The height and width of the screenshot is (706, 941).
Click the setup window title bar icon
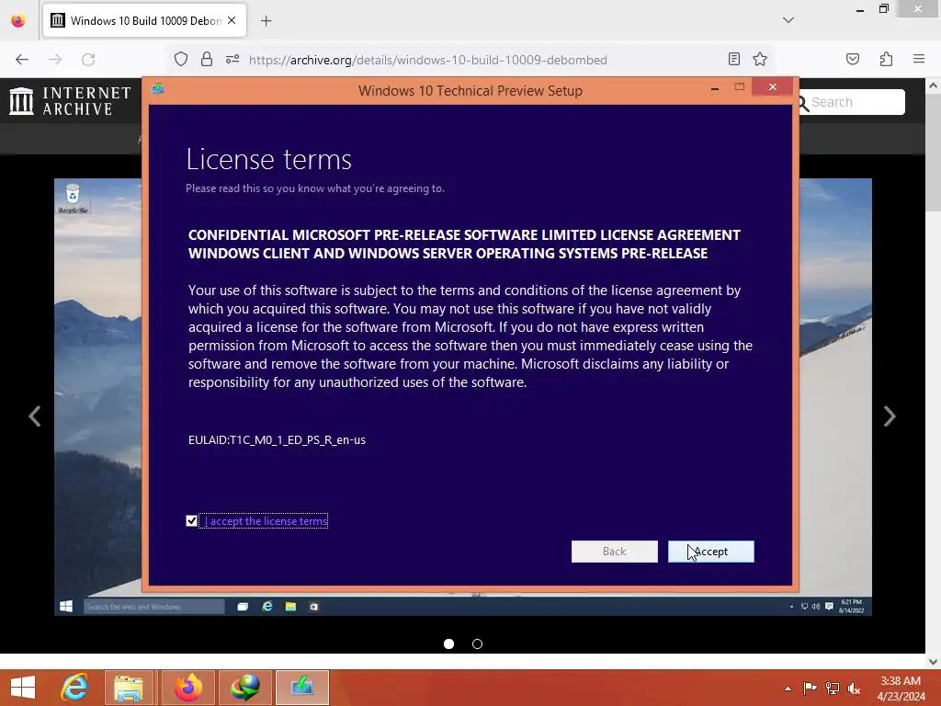tap(158, 89)
